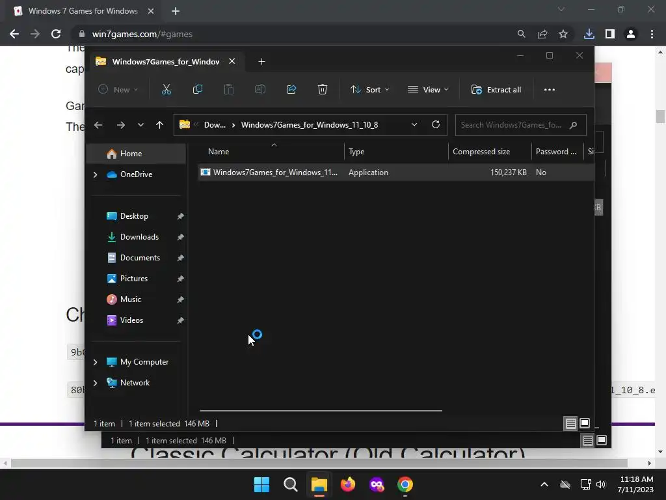The width and height of the screenshot is (666, 500).
Task: Open Chrome three-dot menu
Action: click(652, 34)
